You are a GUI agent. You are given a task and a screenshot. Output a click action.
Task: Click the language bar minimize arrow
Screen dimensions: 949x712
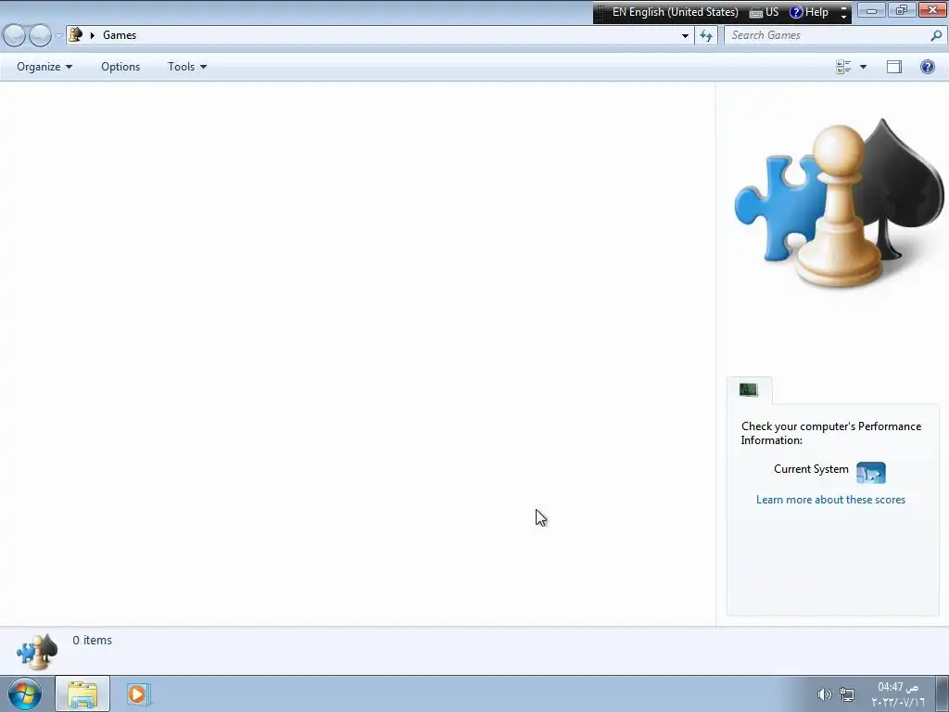[x=843, y=7]
